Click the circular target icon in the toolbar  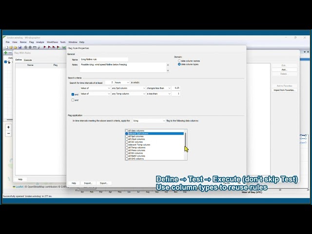click(30, 47)
